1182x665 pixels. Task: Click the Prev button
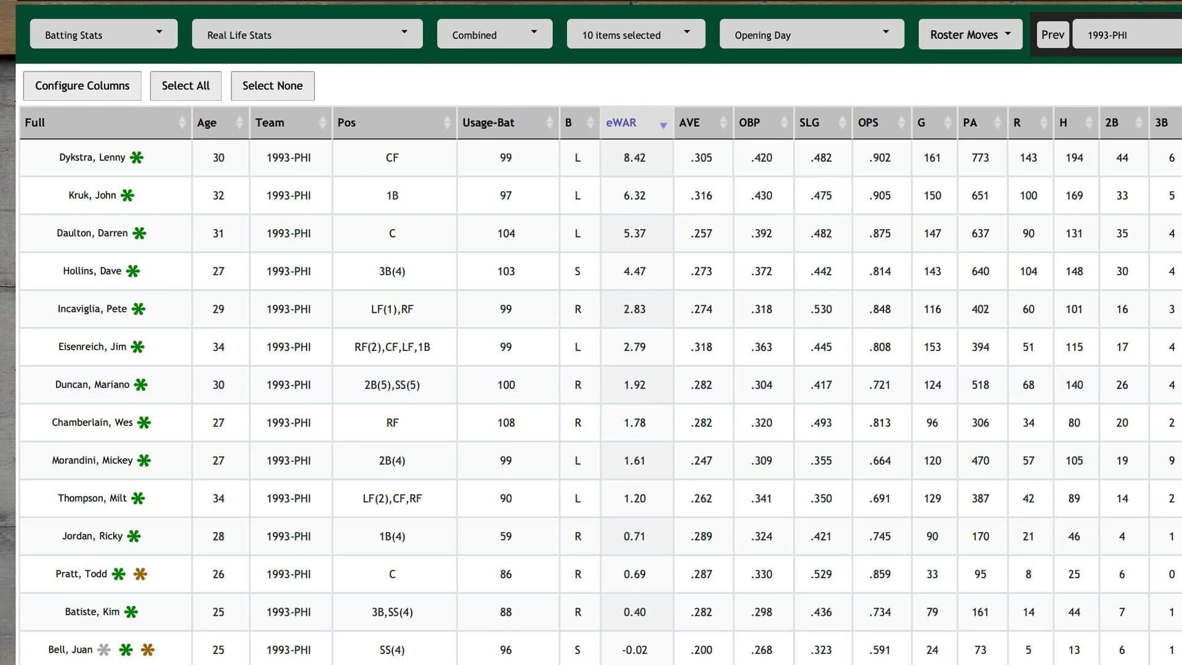coord(1053,34)
